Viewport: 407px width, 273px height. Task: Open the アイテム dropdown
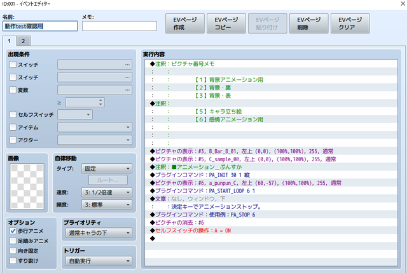click(x=95, y=127)
